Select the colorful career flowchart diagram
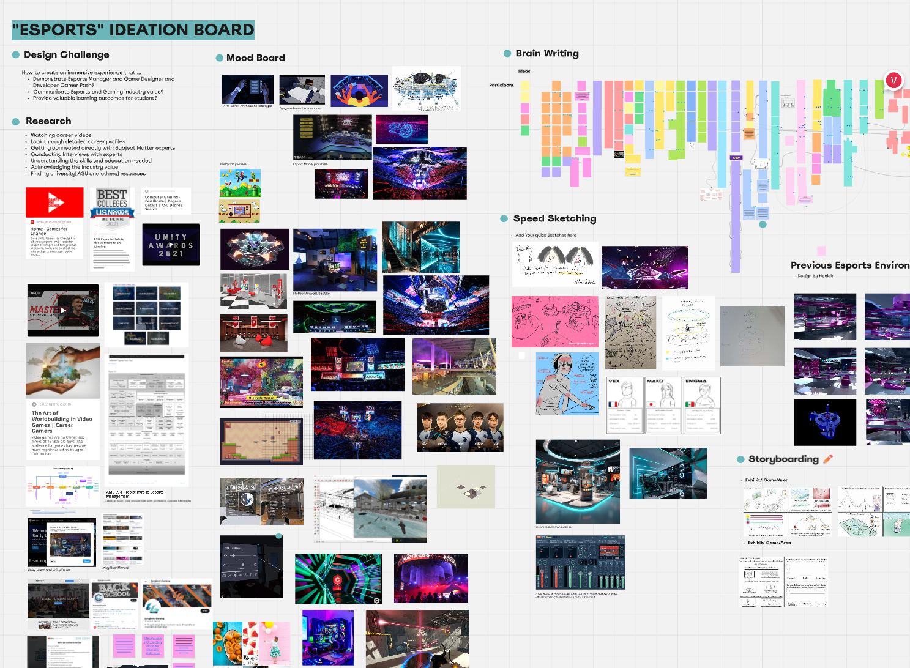 coord(63,486)
